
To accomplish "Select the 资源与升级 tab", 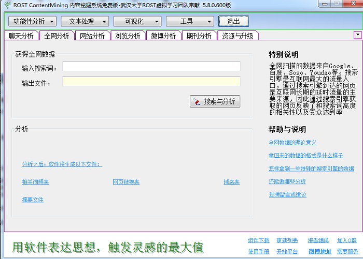I will coord(238,36).
